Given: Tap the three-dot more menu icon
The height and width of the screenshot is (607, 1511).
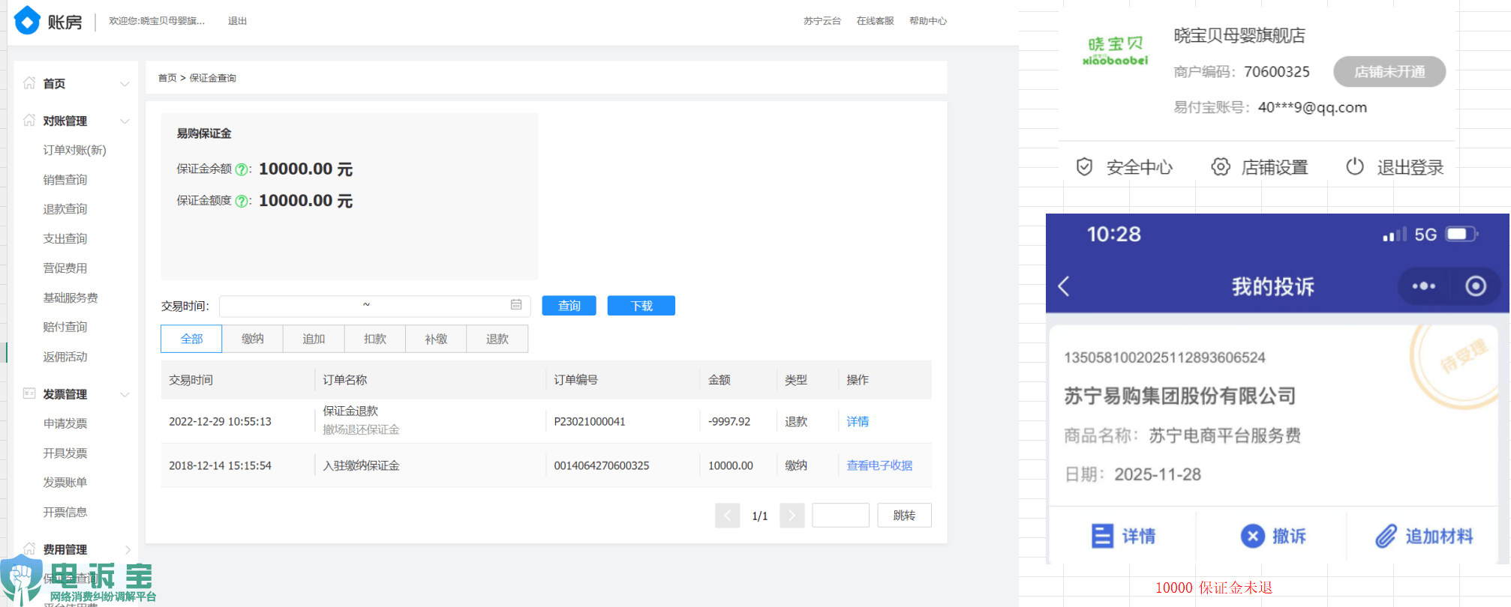Looking at the screenshot, I should (x=1423, y=286).
